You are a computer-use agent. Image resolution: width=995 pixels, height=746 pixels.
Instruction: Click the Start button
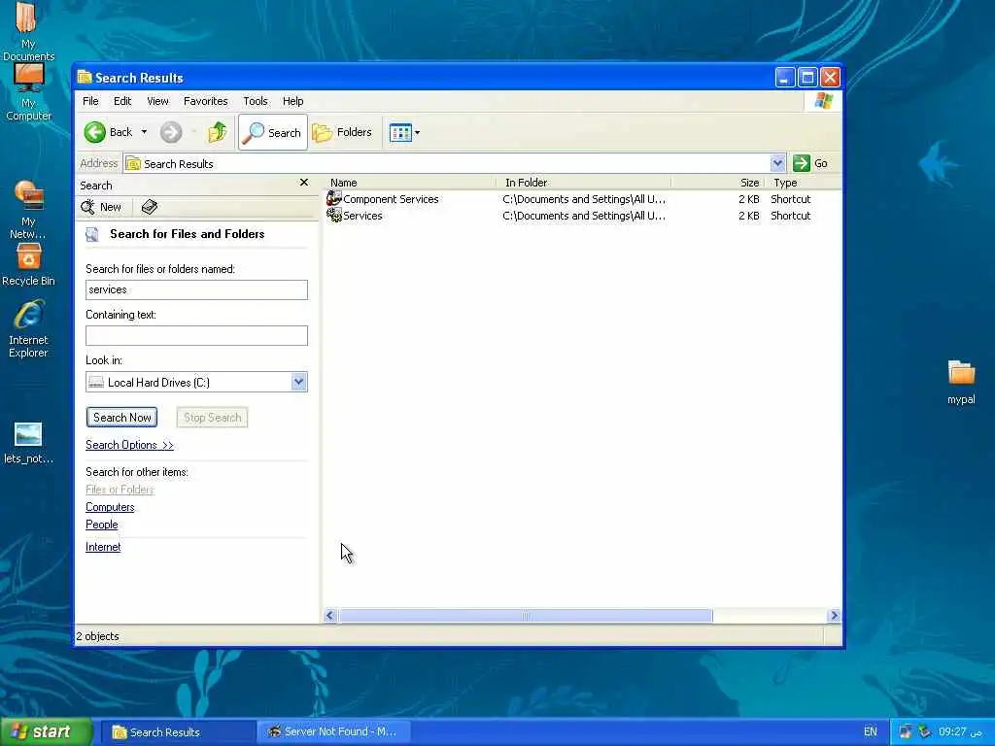[x=46, y=731]
